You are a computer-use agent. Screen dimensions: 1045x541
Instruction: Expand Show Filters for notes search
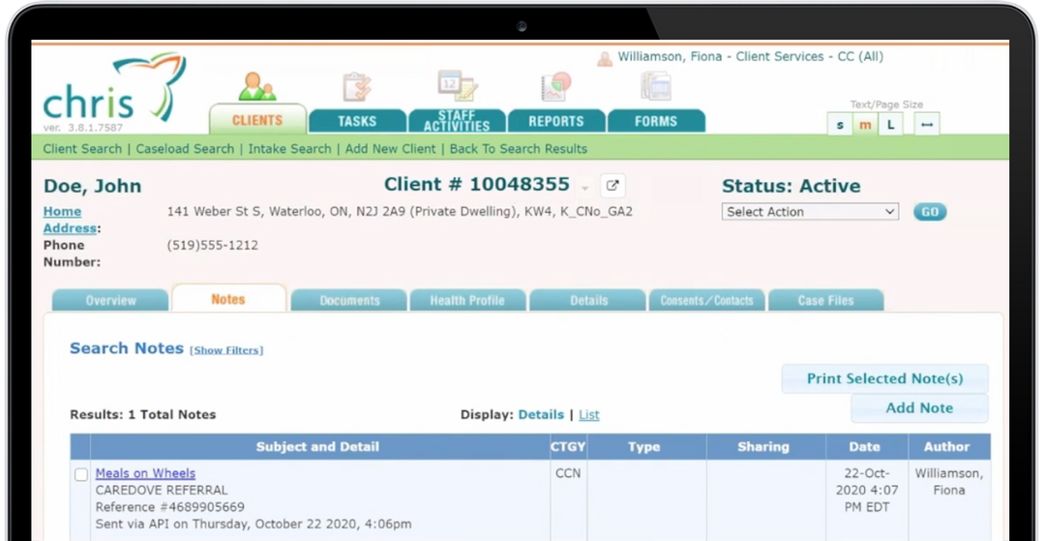(226, 350)
